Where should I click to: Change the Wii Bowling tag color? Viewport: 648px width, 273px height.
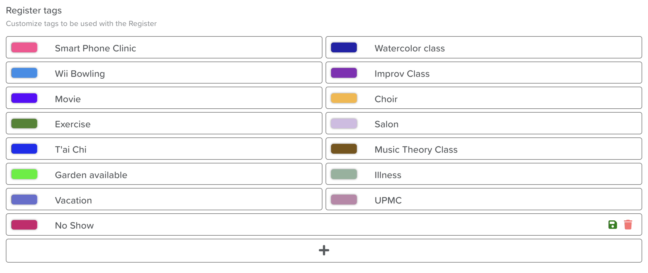(24, 73)
